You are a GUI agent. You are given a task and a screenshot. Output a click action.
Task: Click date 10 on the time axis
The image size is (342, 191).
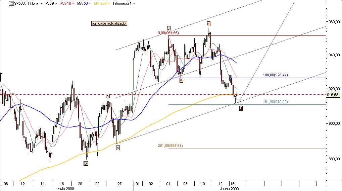coord(203,184)
